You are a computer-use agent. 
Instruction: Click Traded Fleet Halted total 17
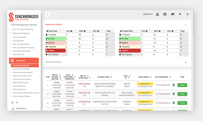(x=181, y=51)
